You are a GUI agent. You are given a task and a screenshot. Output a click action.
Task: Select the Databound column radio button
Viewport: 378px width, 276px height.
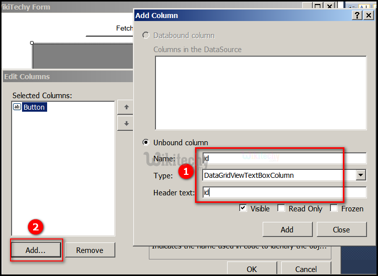click(146, 36)
